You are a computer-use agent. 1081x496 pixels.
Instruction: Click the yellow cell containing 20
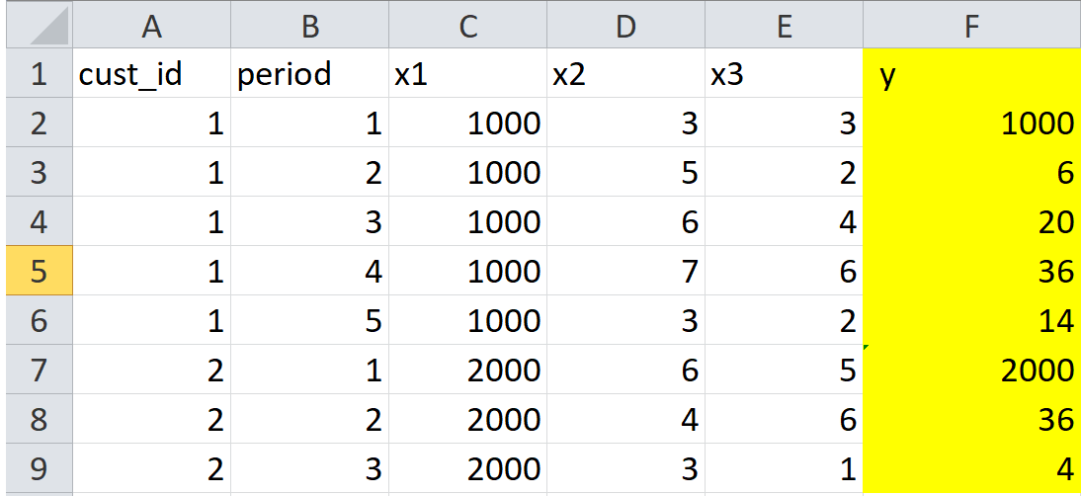point(971,221)
